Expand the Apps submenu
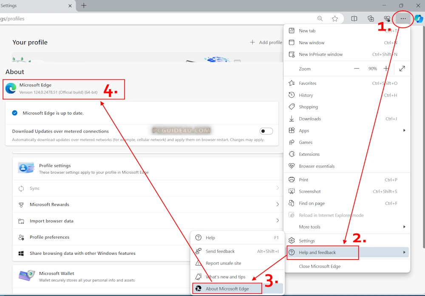The image size is (425, 296). pyautogui.click(x=346, y=131)
